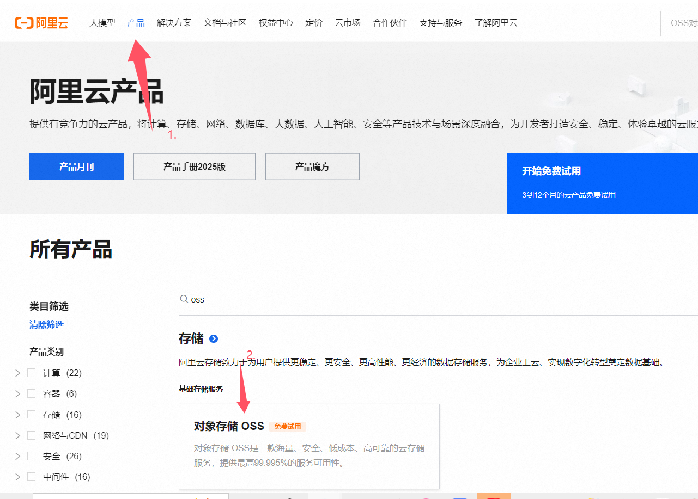Click the 阿里云产品 page title
The width and height of the screenshot is (698, 499).
click(x=96, y=92)
